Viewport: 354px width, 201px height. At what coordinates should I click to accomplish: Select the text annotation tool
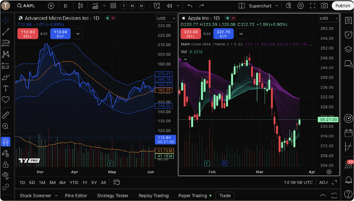(6, 88)
